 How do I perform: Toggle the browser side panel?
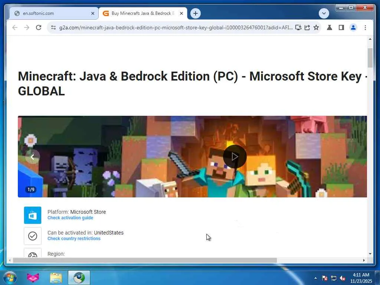[x=341, y=27]
